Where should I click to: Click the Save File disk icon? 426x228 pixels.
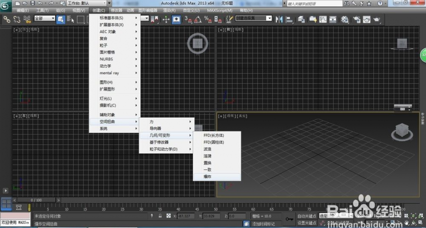click(33, 3)
